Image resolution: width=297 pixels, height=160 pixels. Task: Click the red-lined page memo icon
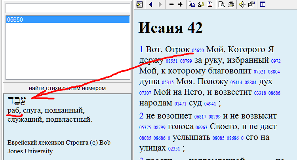210,4
